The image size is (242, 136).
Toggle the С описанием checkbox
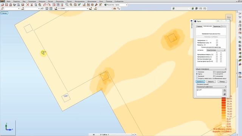pyautogui.click(x=214, y=76)
